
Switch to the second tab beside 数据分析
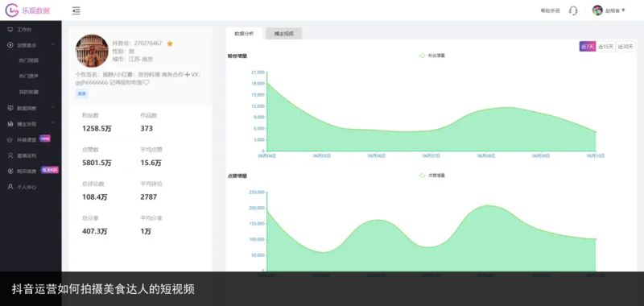pos(284,34)
